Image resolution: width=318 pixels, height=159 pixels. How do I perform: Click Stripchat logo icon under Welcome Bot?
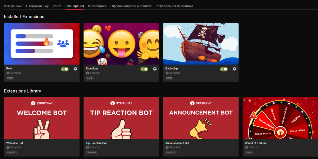pyautogui.click(x=8, y=148)
